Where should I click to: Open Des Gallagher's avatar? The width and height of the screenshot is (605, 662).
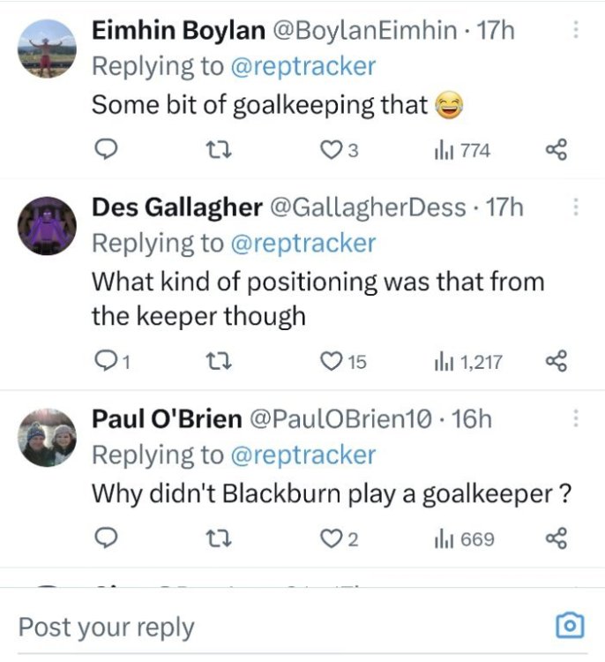pyautogui.click(x=47, y=226)
